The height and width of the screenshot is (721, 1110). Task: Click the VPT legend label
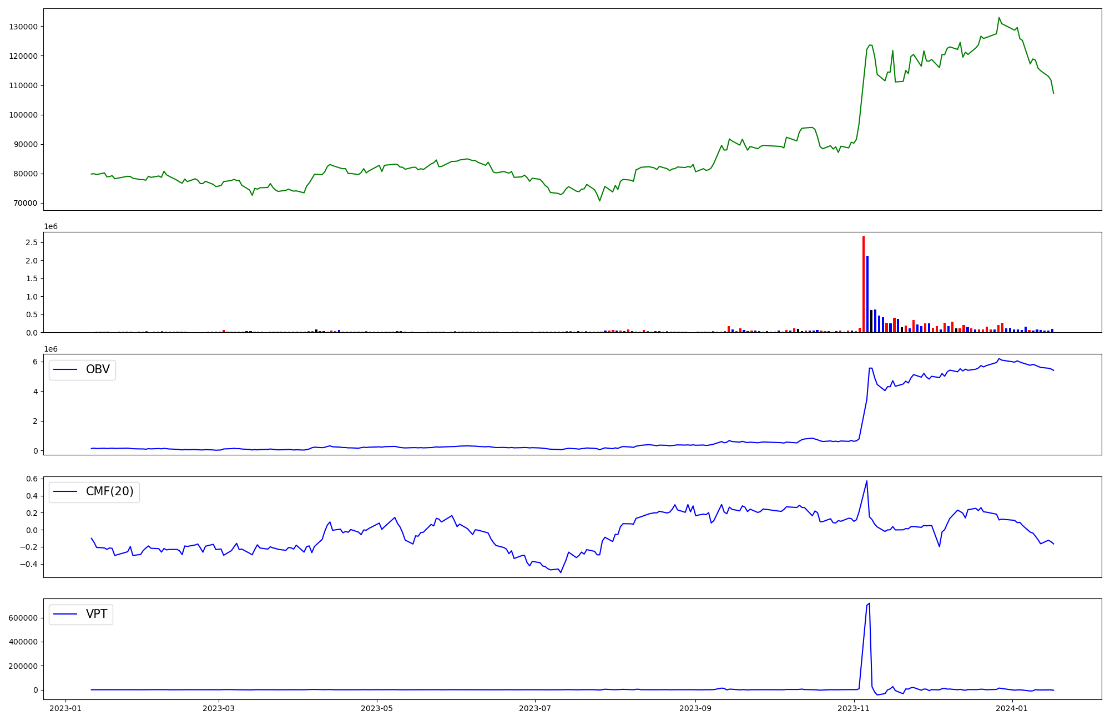click(x=97, y=614)
